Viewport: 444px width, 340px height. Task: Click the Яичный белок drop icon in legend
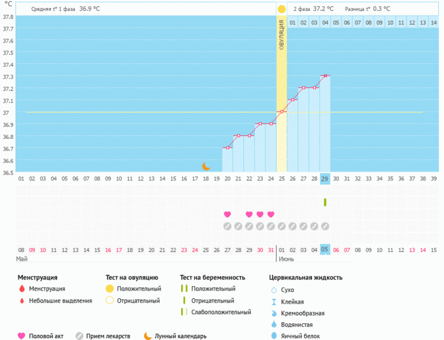click(274, 336)
